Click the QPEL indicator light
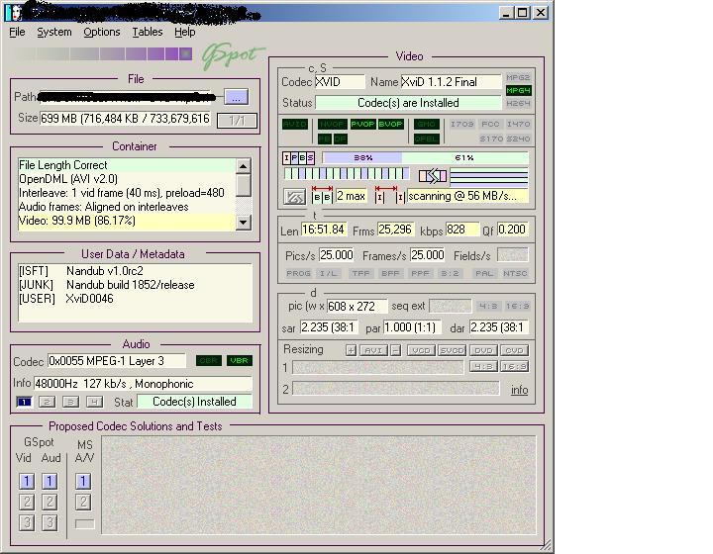Image resolution: width=713 pixels, height=554 pixels. point(427,138)
